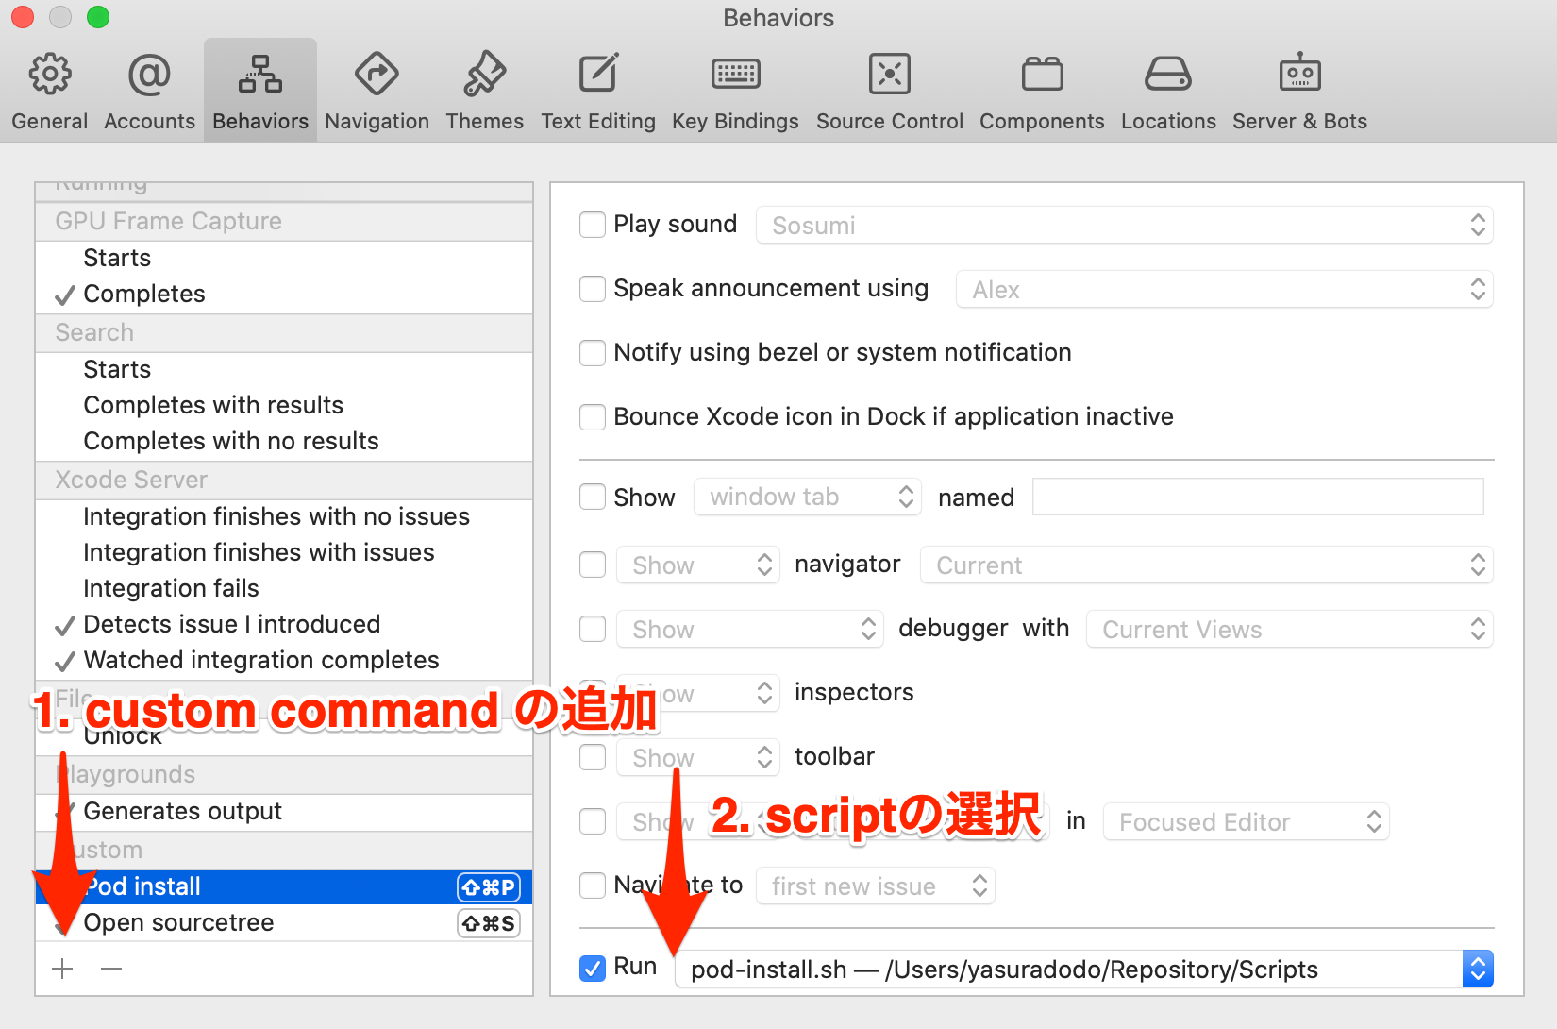Select Watched integration completes row
The height and width of the screenshot is (1029, 1557).
(284, 661)
